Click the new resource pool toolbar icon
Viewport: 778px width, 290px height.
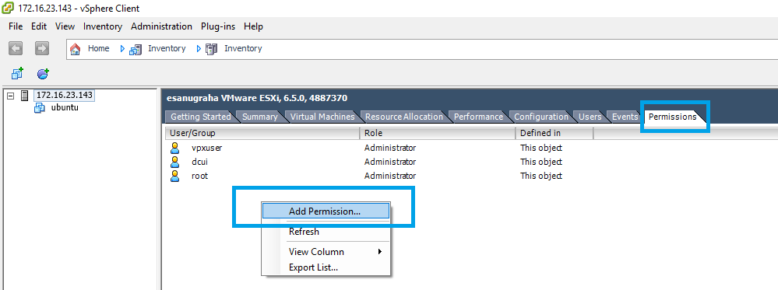pyautogui.click(x=43, y=74)
